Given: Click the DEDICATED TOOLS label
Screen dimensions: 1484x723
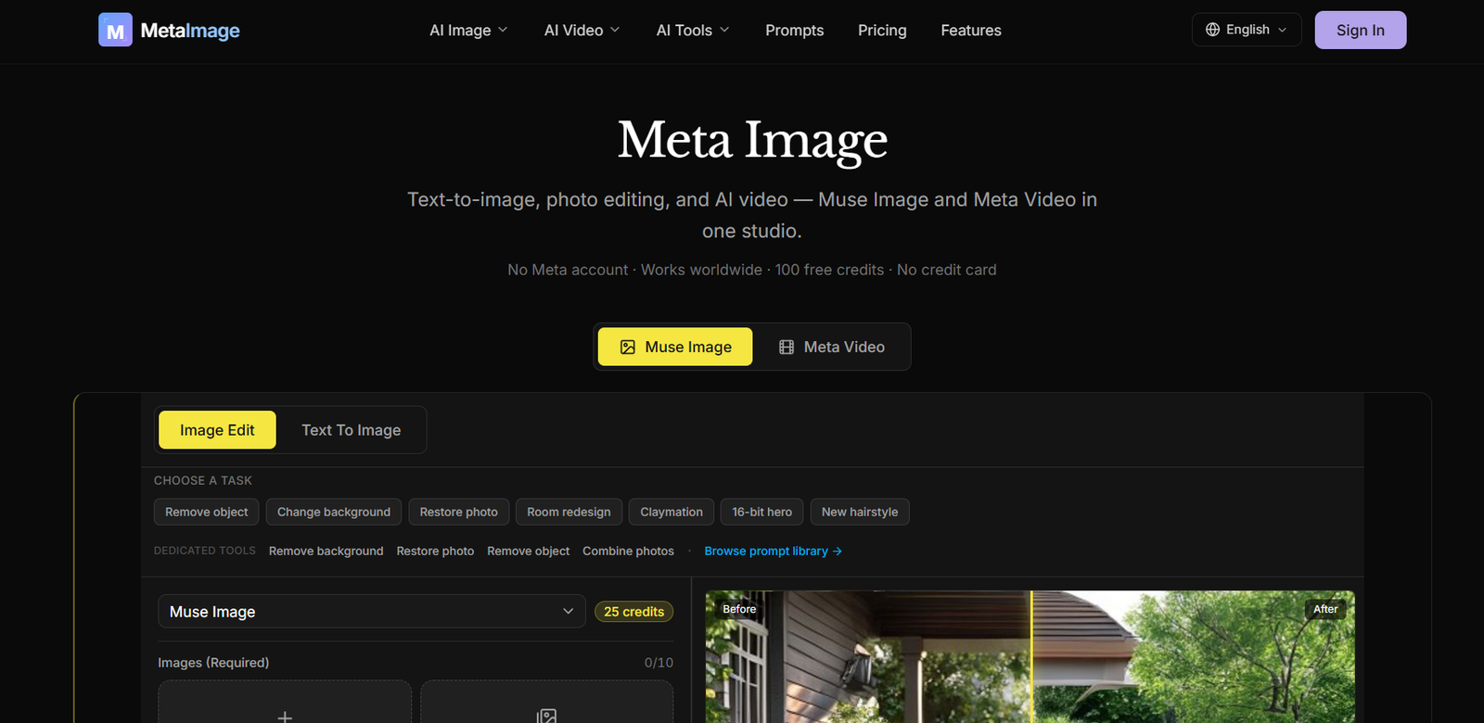Looking at the screenshot, I should click(x=205, y=551).
